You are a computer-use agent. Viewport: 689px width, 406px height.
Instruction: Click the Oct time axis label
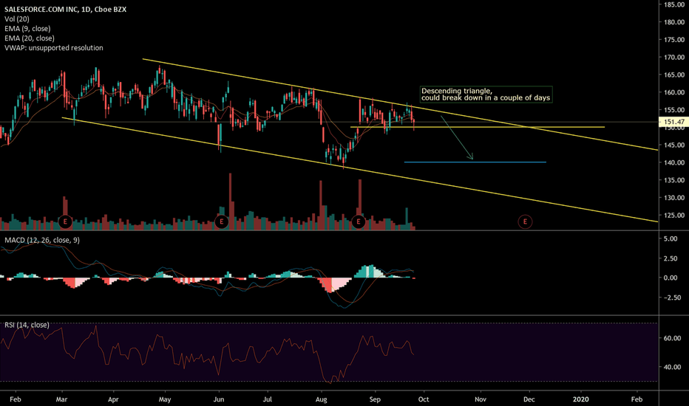424,399
